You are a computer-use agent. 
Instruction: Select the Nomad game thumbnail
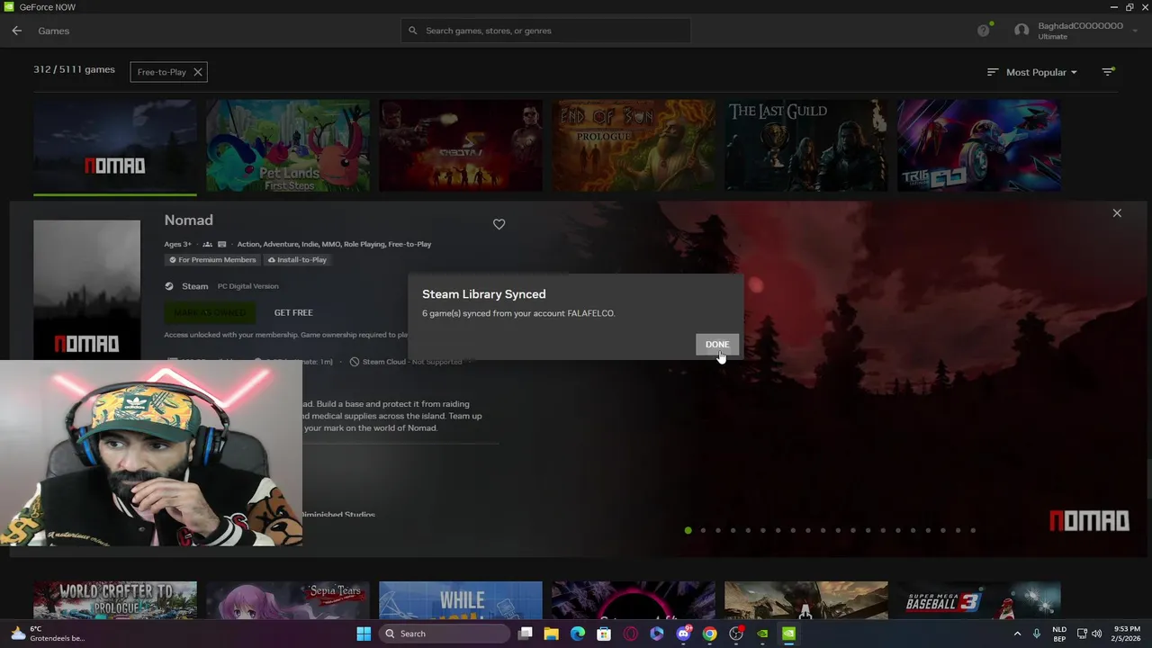(115, 146)
